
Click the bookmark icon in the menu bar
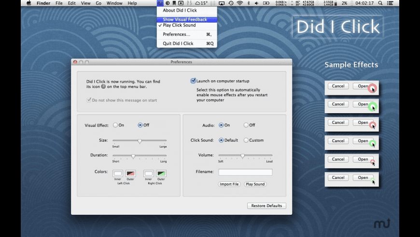(x=174, y=3)
